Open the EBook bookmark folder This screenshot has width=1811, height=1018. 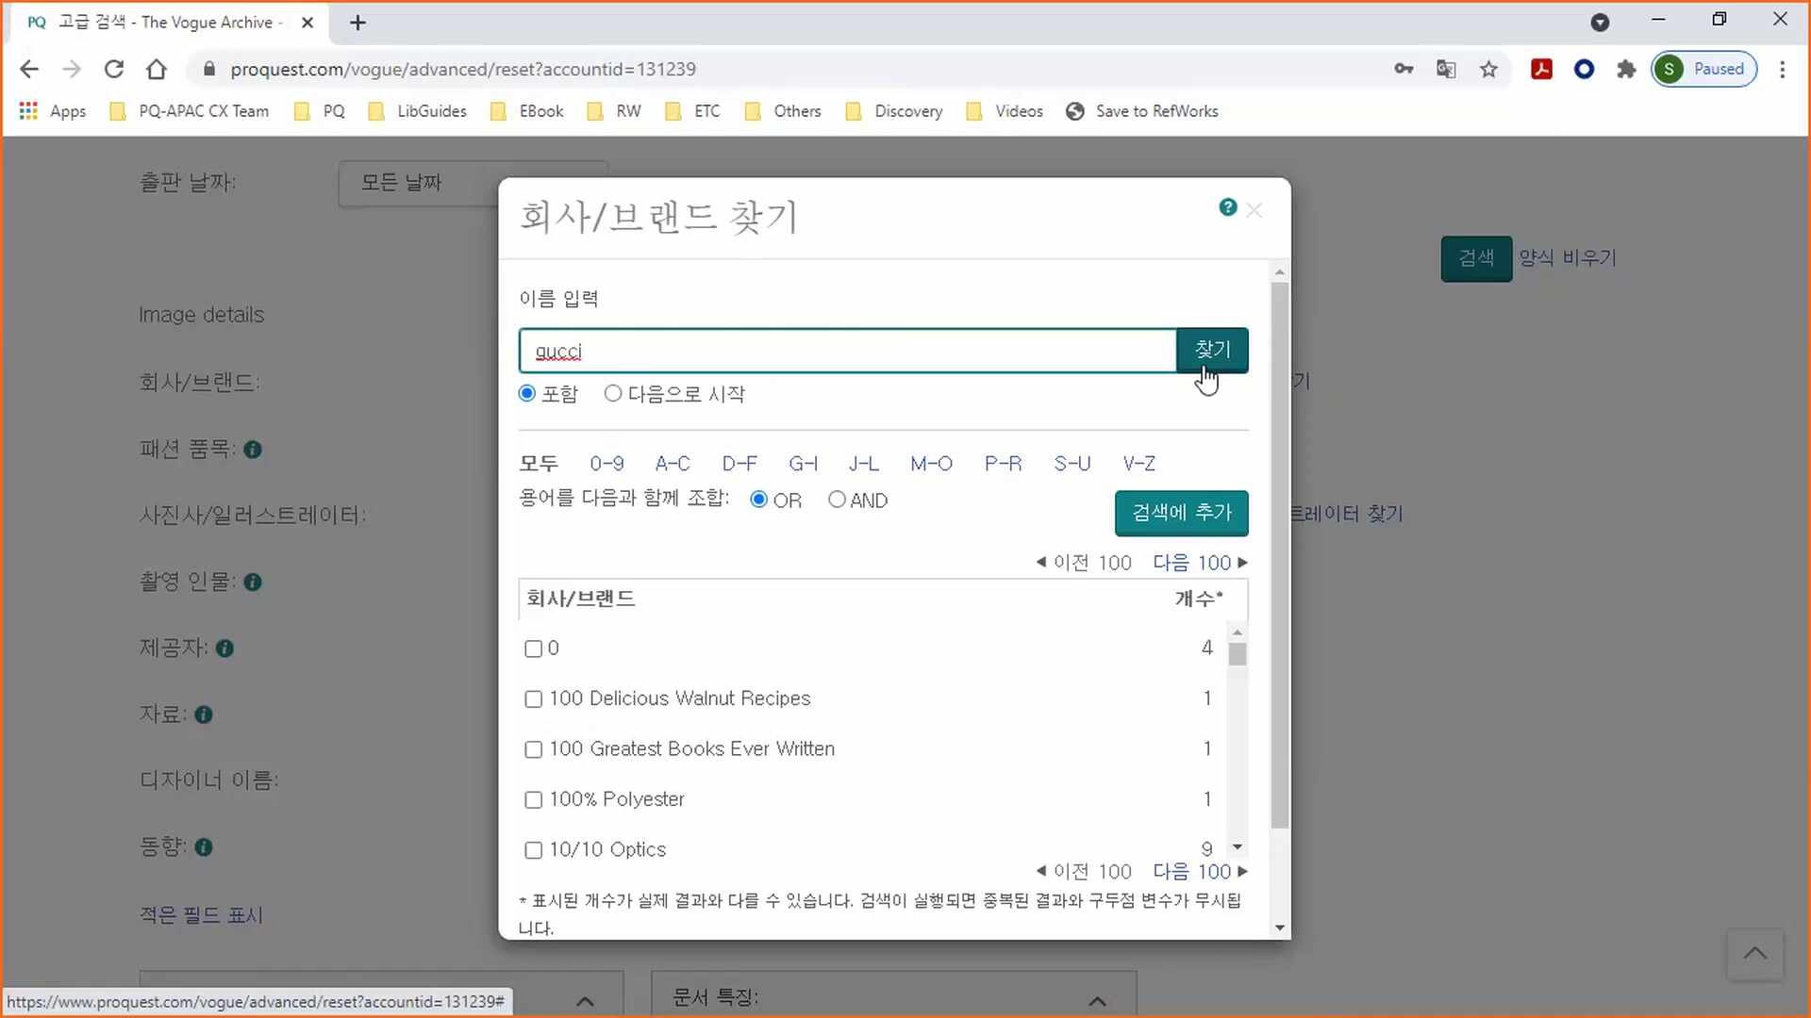527,111
